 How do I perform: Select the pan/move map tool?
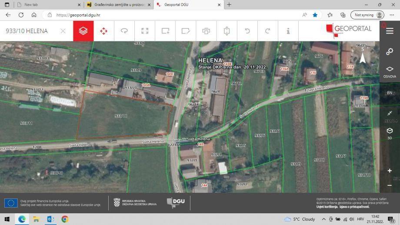click(103, 31)
